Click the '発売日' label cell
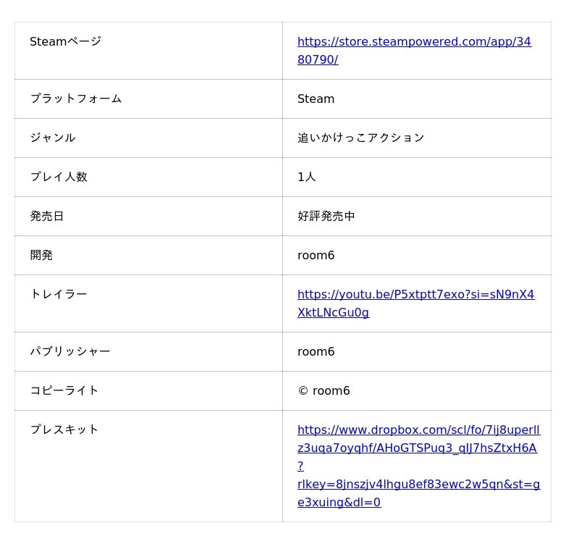Screen dimensions: 579x544 point(46,216)
